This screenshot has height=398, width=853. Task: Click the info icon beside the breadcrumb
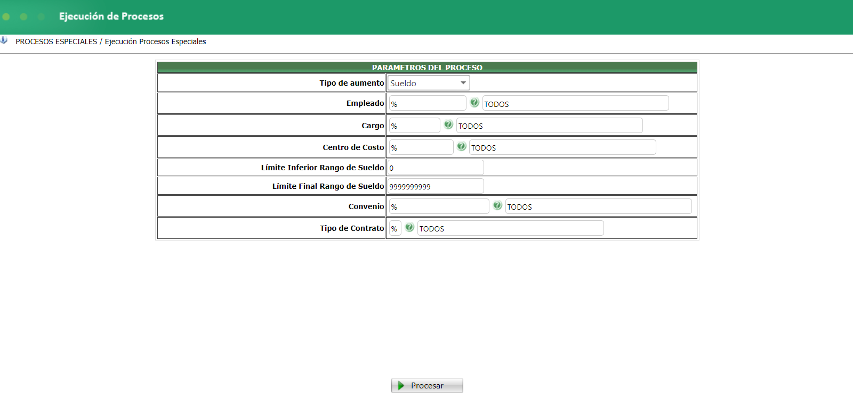coord(4,40)
